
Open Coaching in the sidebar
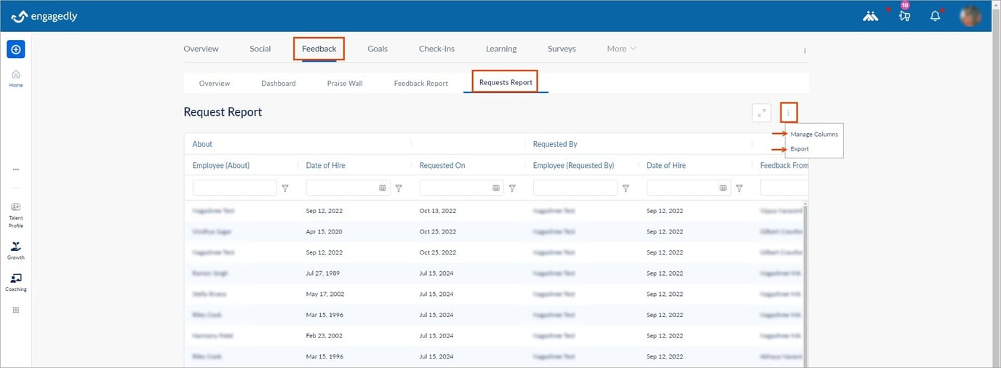click(x=16, y=282)
